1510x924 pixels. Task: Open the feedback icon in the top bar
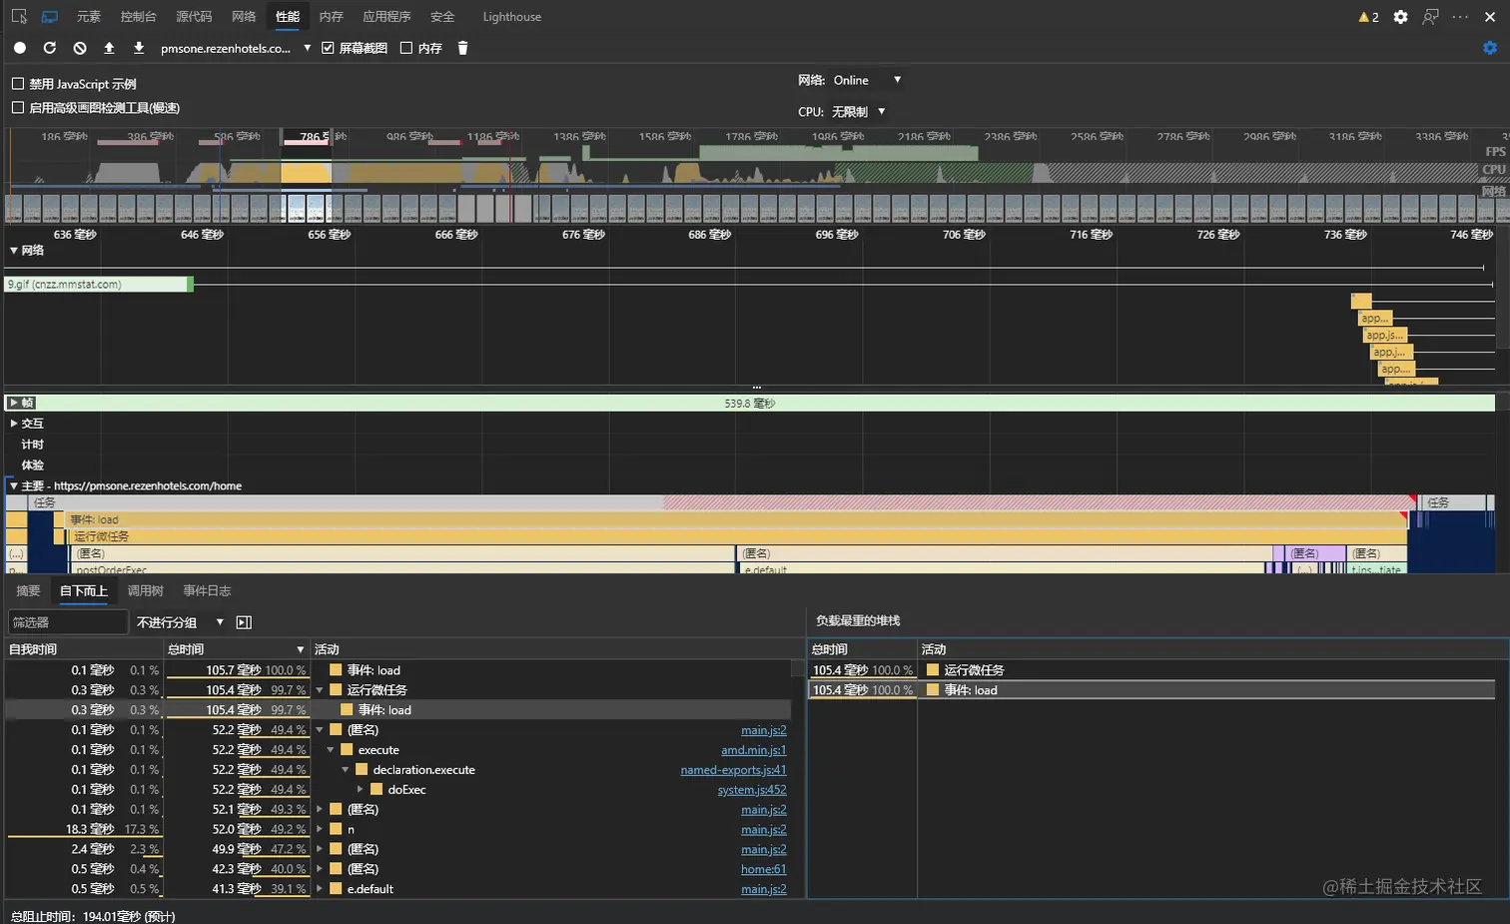point(1430,17)
